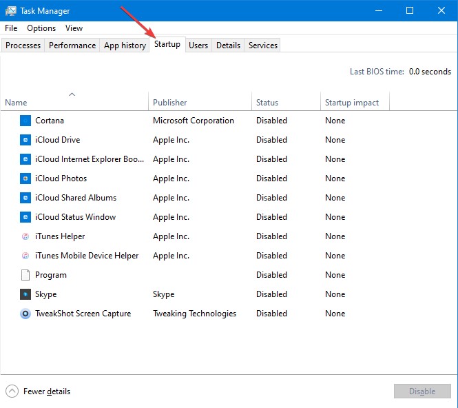Click the iTunes Helper icon
Viewport: 458px width, 408px height.
click(25, 236)
